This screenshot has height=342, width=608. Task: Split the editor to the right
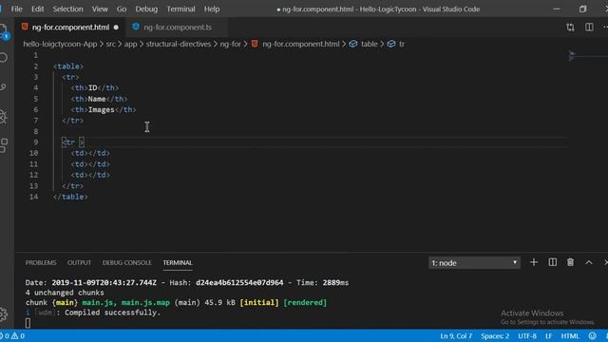pos(589,28)
